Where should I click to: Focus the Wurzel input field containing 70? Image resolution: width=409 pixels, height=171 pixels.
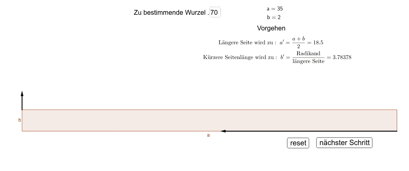pos(215,12)
